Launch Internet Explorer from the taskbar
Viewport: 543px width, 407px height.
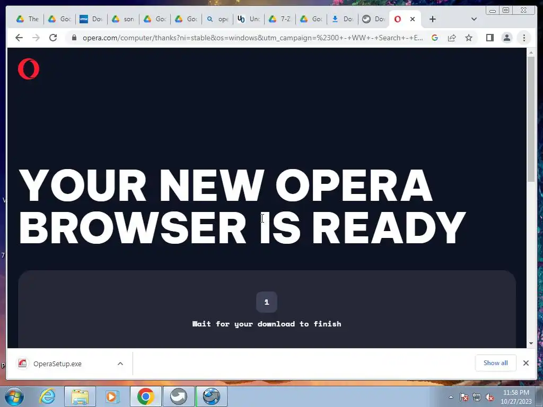point(47,396)
